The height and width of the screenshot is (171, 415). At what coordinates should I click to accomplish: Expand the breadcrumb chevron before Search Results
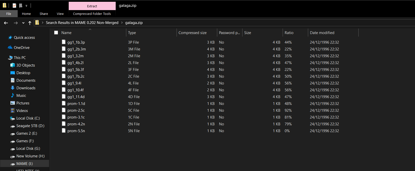(x=43, y=23)
